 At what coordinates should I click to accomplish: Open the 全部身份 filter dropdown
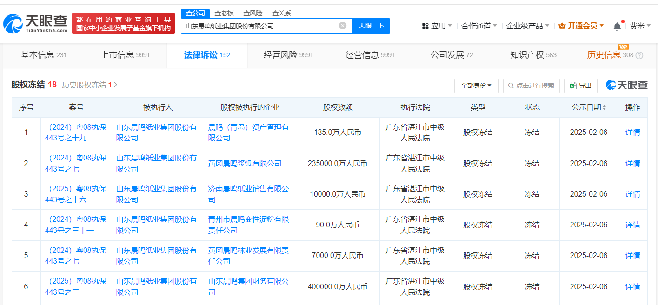coord(476,86)
